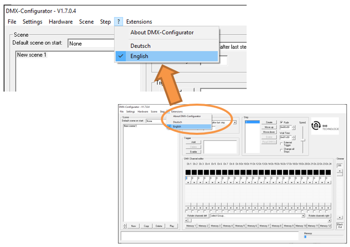Click Memory 6 button
The width and height of the screenshot is (350, 247).
(x=252, y=226)
